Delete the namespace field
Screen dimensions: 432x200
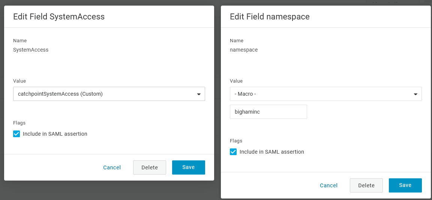pos(366,185)
